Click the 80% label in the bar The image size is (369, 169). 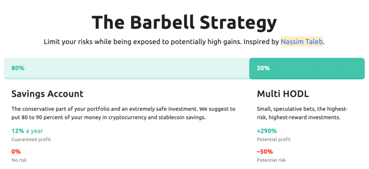coord(18,68)
